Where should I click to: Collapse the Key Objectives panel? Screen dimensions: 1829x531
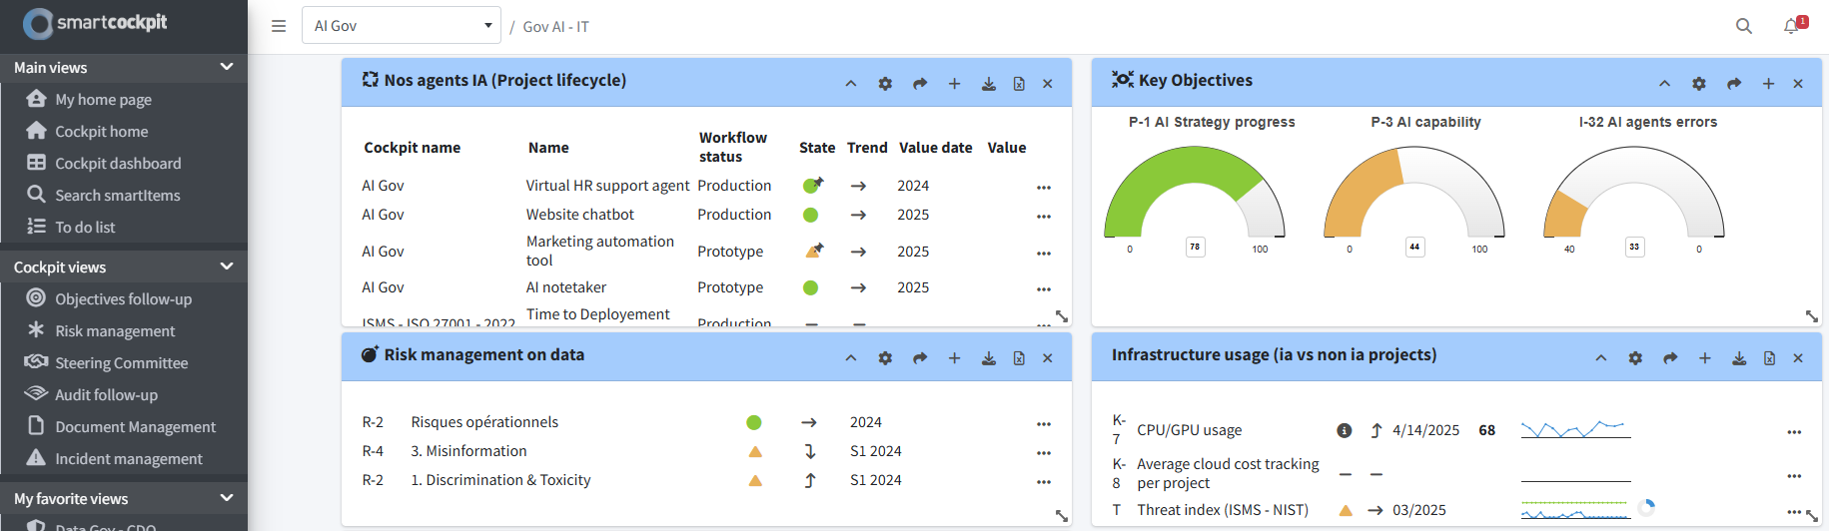click(1664, 84)
